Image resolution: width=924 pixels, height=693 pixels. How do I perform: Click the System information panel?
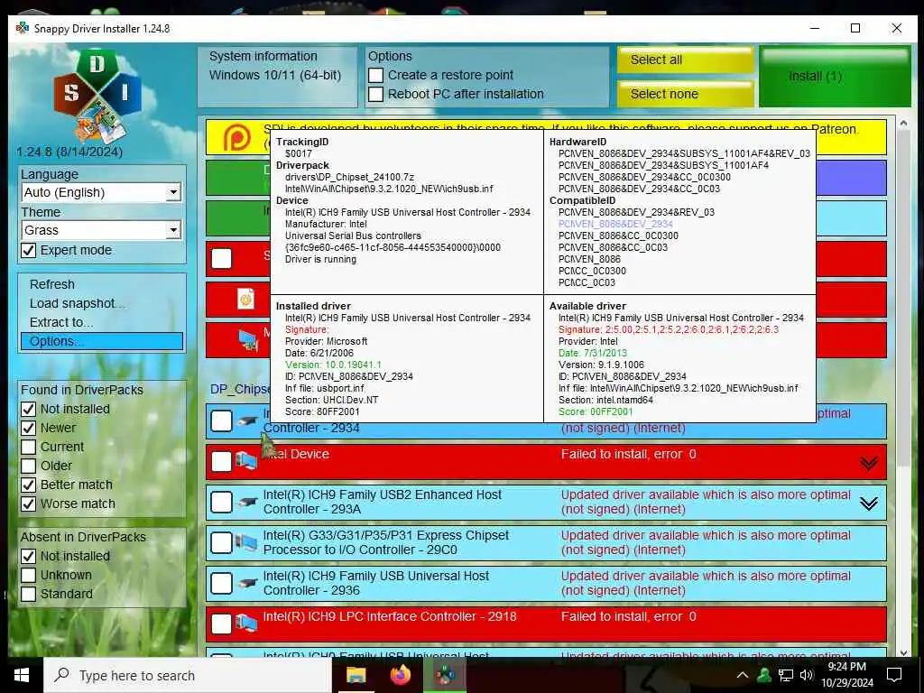pyautogui.click(x=278, y=77)
